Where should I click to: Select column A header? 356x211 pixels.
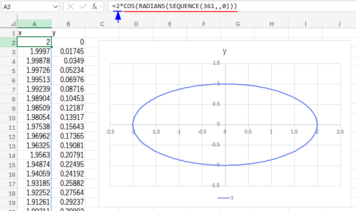click(34, 24)
